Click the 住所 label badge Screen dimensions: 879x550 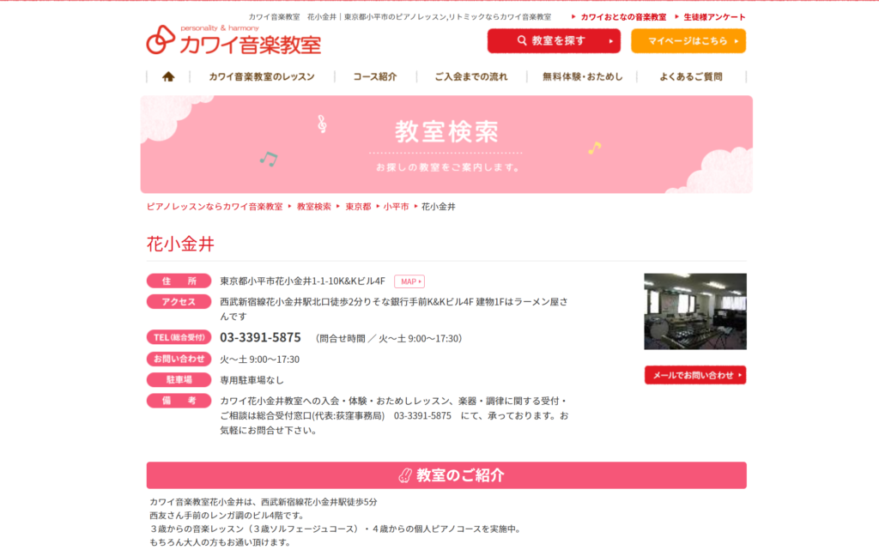[x=179, y=281]
